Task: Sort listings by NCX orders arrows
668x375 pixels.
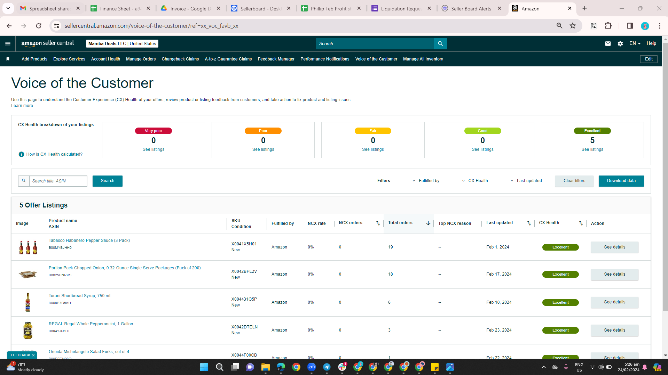Action: coord(378,223)
